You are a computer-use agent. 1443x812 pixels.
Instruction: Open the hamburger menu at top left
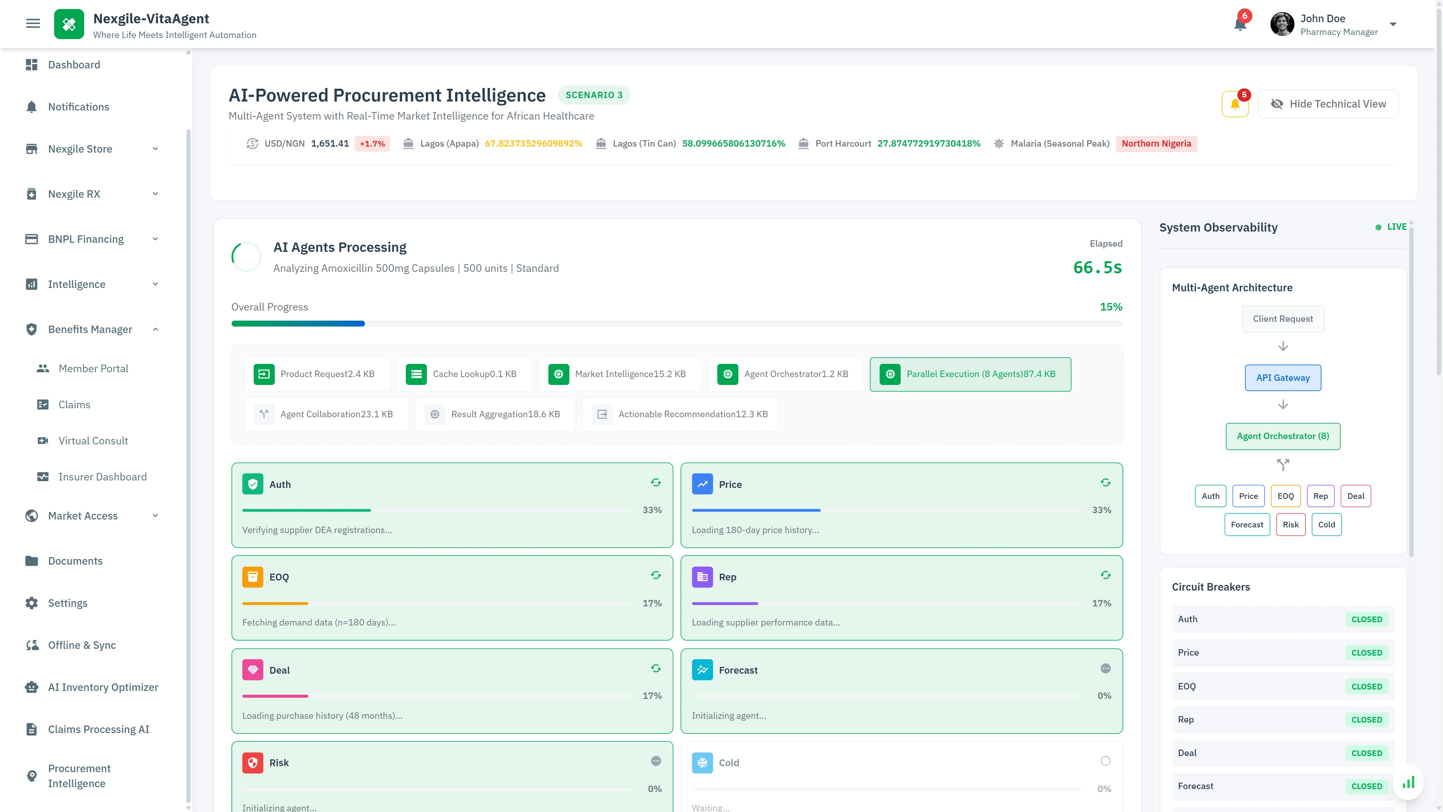(x=32, y=23)
